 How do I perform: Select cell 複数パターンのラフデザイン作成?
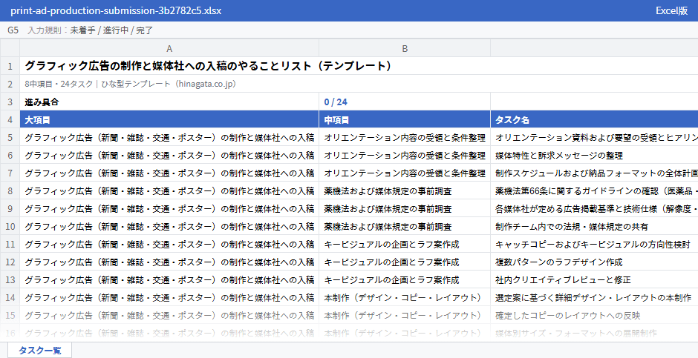pyautogui.click(x=594, y=262)
